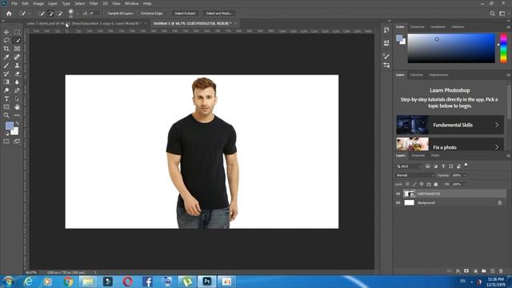The width and height of the screenshot is (512, 288).
Task: Open the Kind filter dropdown in Layers
Action: tap(409, 166)
